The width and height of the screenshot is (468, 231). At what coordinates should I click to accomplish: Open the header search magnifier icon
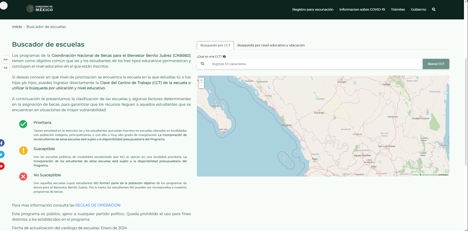[434, 9]
